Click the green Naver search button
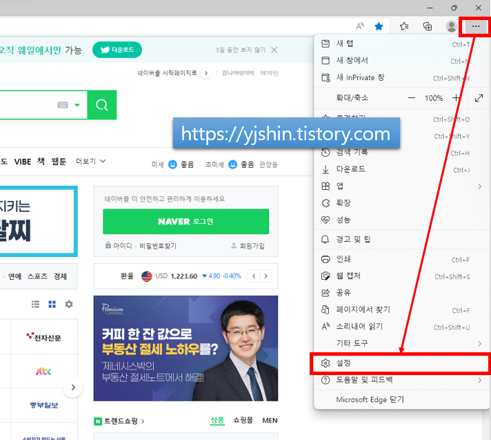Image resolution: width=491 pixels, height=440 pixels. (102, 105)
